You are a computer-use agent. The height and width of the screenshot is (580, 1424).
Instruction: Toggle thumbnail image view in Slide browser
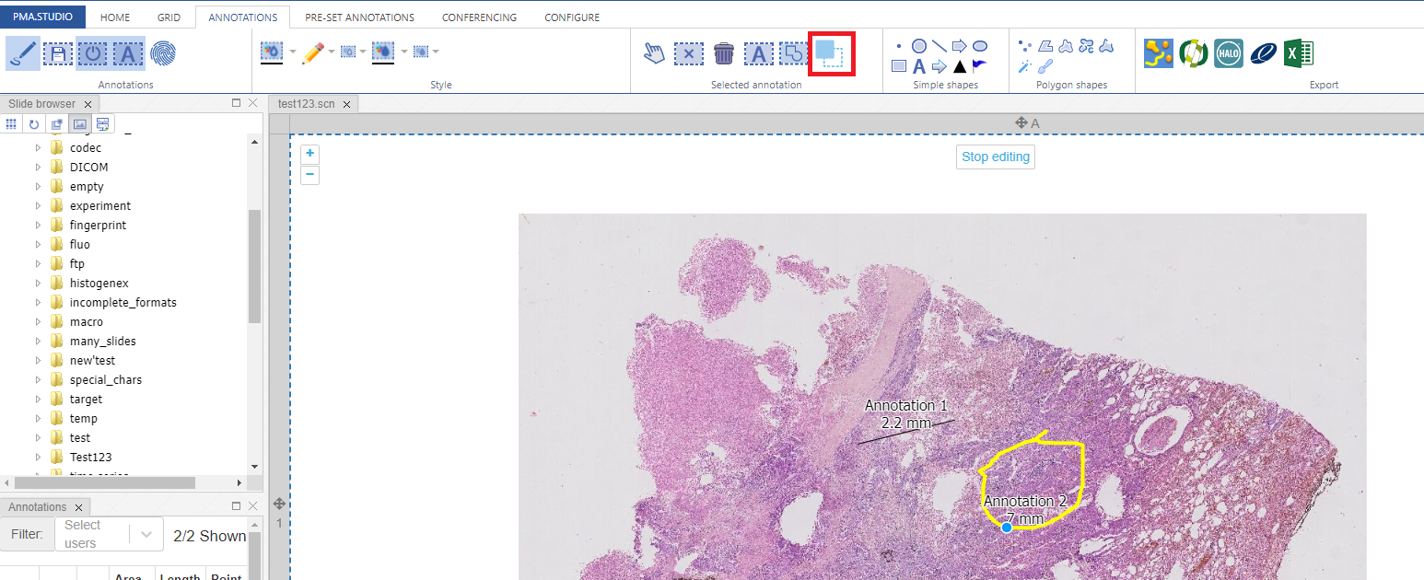click(80, 124)
